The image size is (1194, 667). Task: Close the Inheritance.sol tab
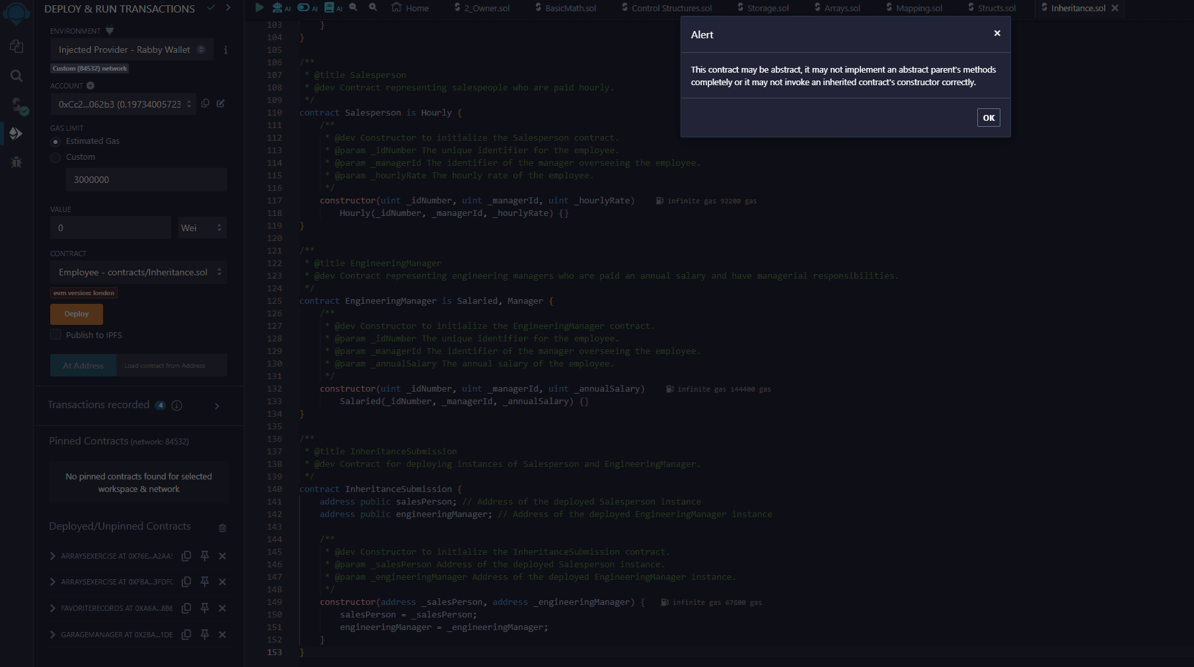point(1115,8)
